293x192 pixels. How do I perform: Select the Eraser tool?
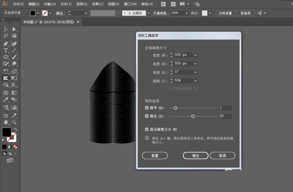point(14,64)
